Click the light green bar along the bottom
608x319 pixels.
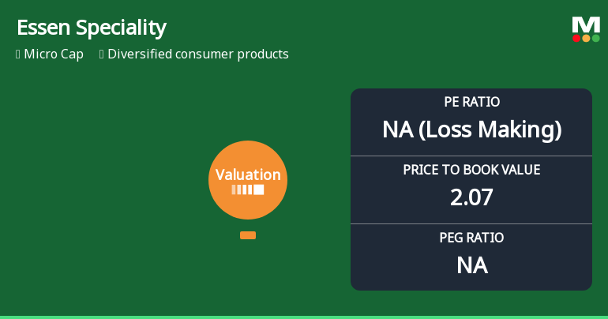(x=304, y=317)
